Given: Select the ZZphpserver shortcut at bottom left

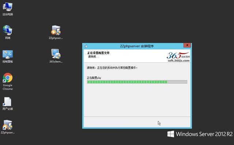Looking at the screenshot, I should click(8, 127).
